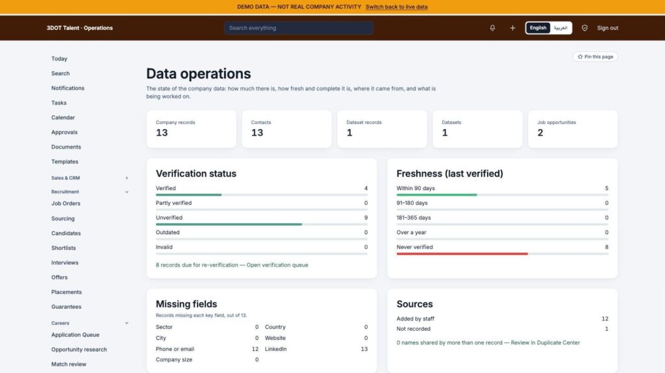This screenshot has width=665, height=373.
Task: Open Placements page
Action: tap(67, 292)
